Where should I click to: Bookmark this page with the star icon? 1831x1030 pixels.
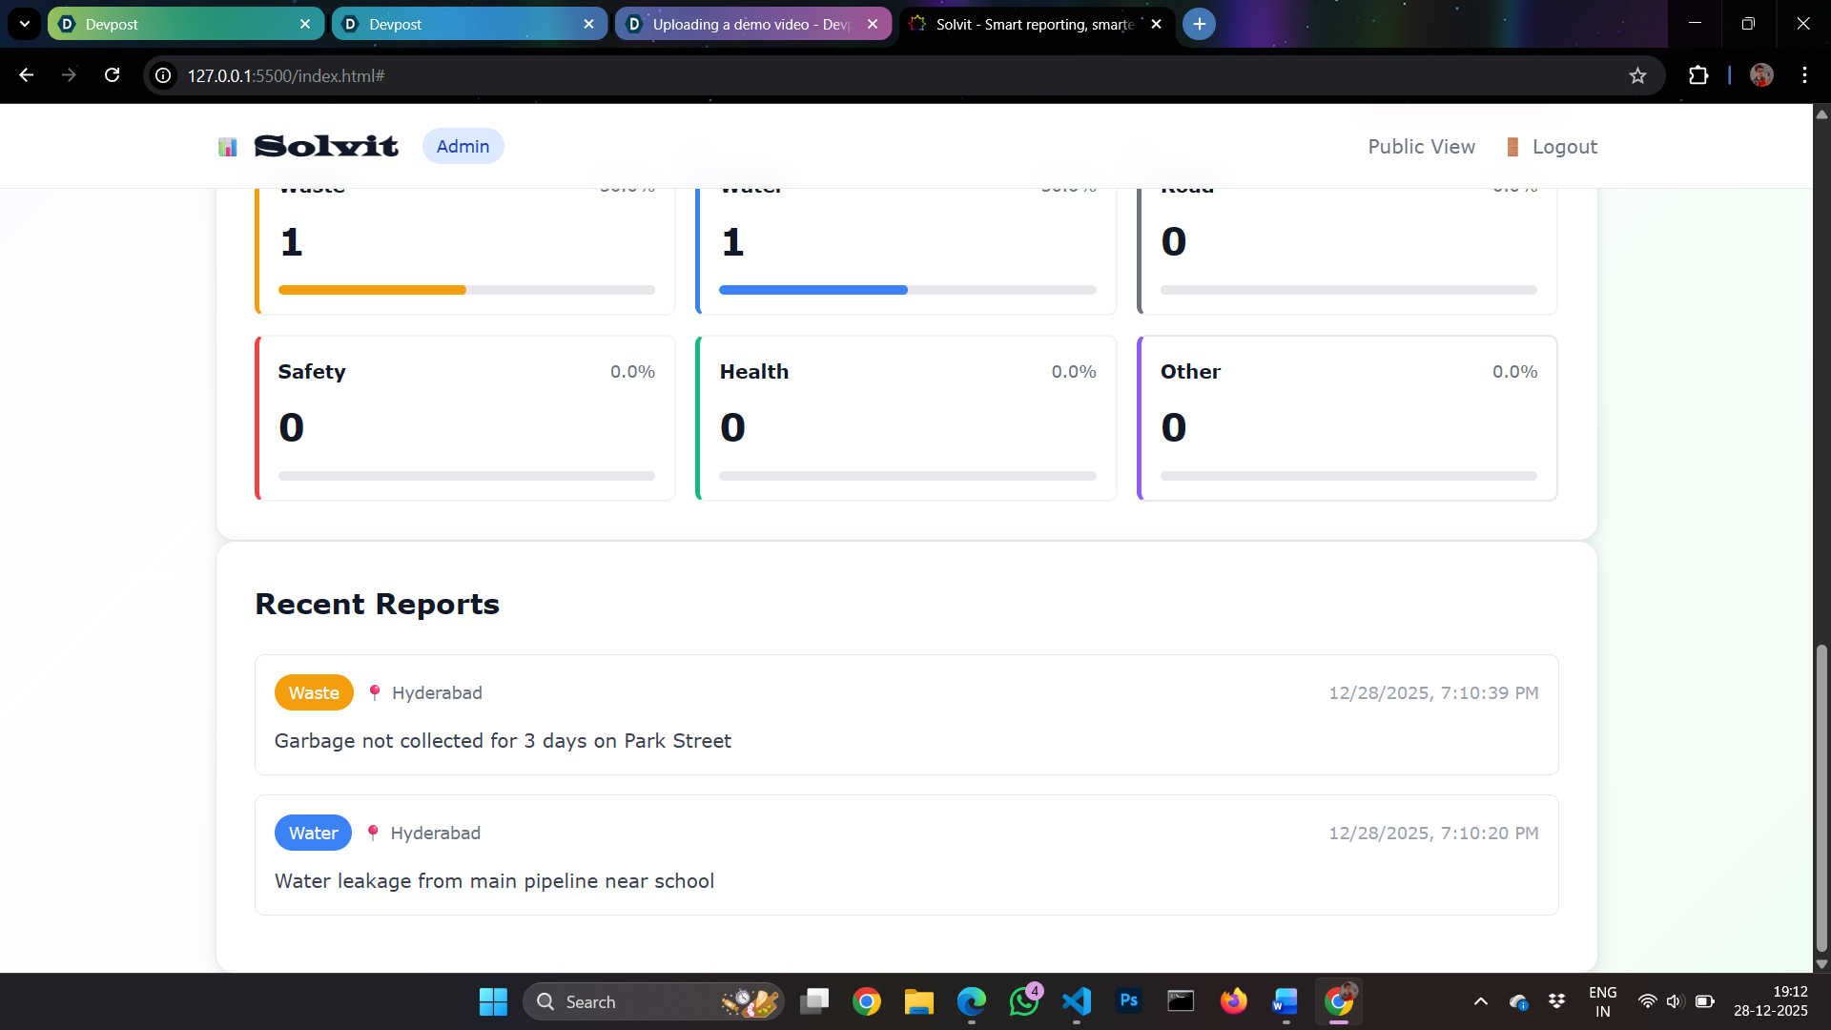tap(1637, 75)
